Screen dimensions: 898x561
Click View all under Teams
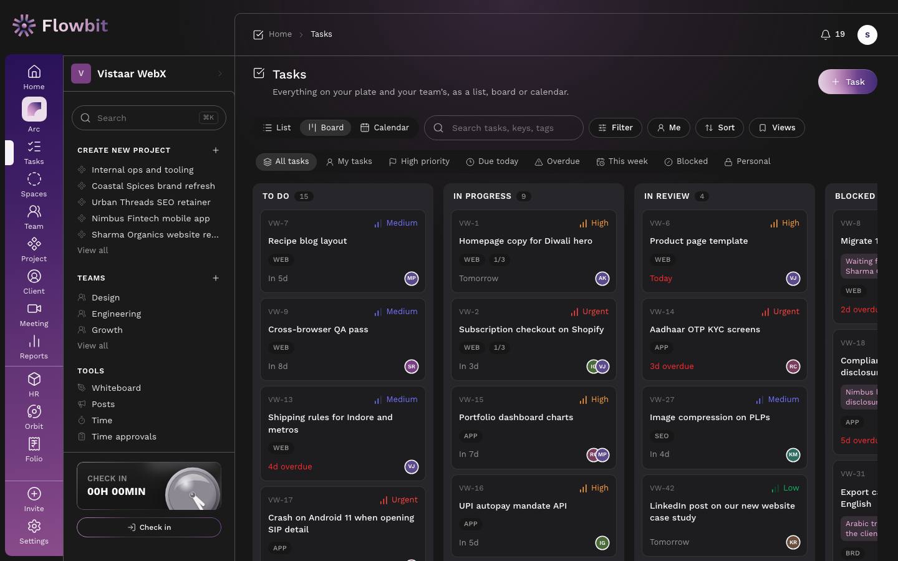(x=92, y=346)
